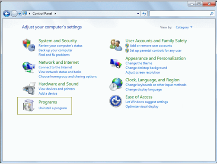
Task: Open Review your computer's status
Action: (61, 46)
